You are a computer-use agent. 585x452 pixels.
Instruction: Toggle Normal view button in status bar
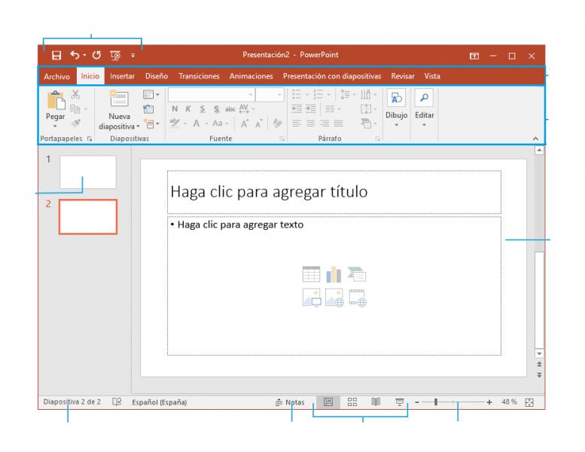(328, 402)
